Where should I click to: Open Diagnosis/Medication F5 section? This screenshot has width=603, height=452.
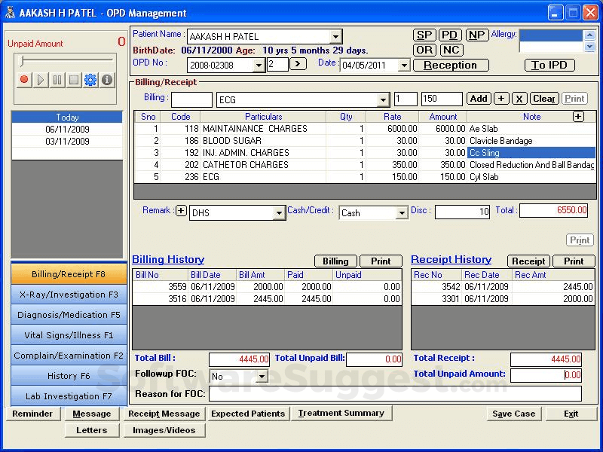pos(69,315)
